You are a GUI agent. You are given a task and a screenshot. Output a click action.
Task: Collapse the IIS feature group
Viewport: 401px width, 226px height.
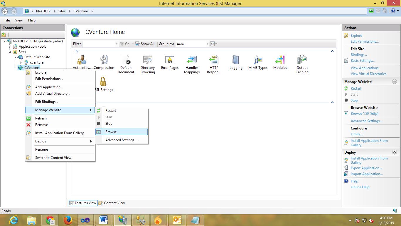[332, 51]
